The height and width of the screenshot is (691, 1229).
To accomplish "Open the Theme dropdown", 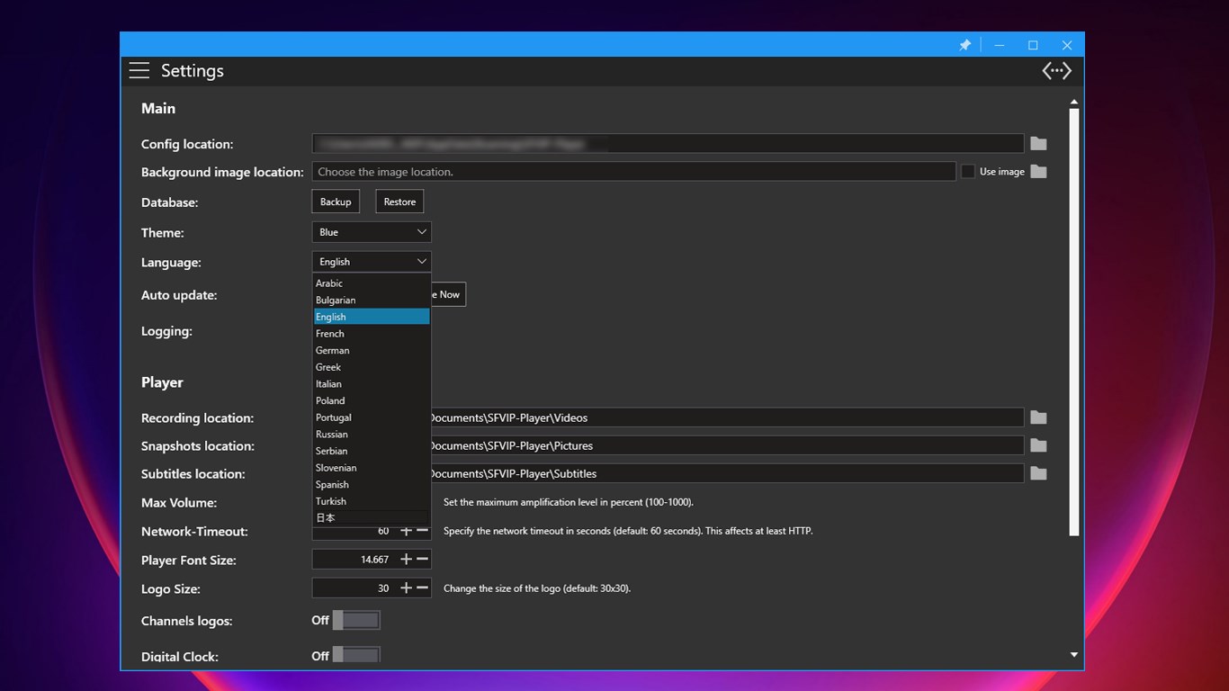I will (x=372, y=231).
